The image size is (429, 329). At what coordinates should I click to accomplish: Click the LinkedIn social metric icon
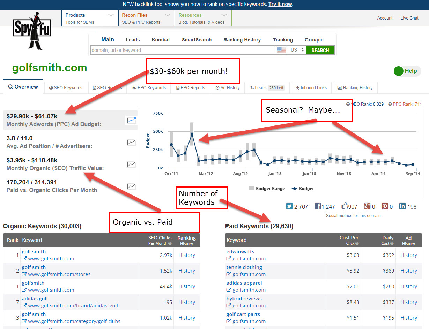tap(402, 206)
